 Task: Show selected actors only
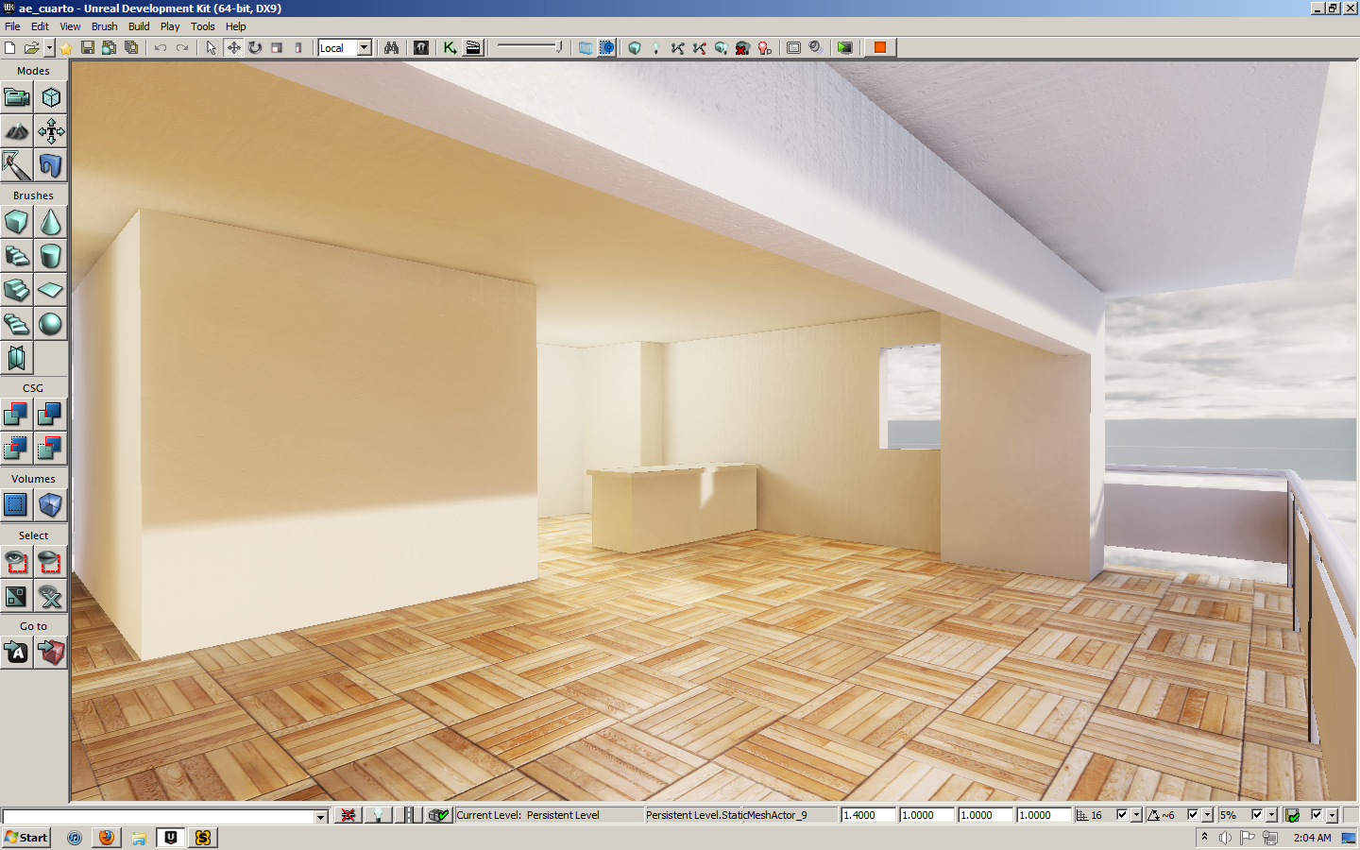[17, 562]
